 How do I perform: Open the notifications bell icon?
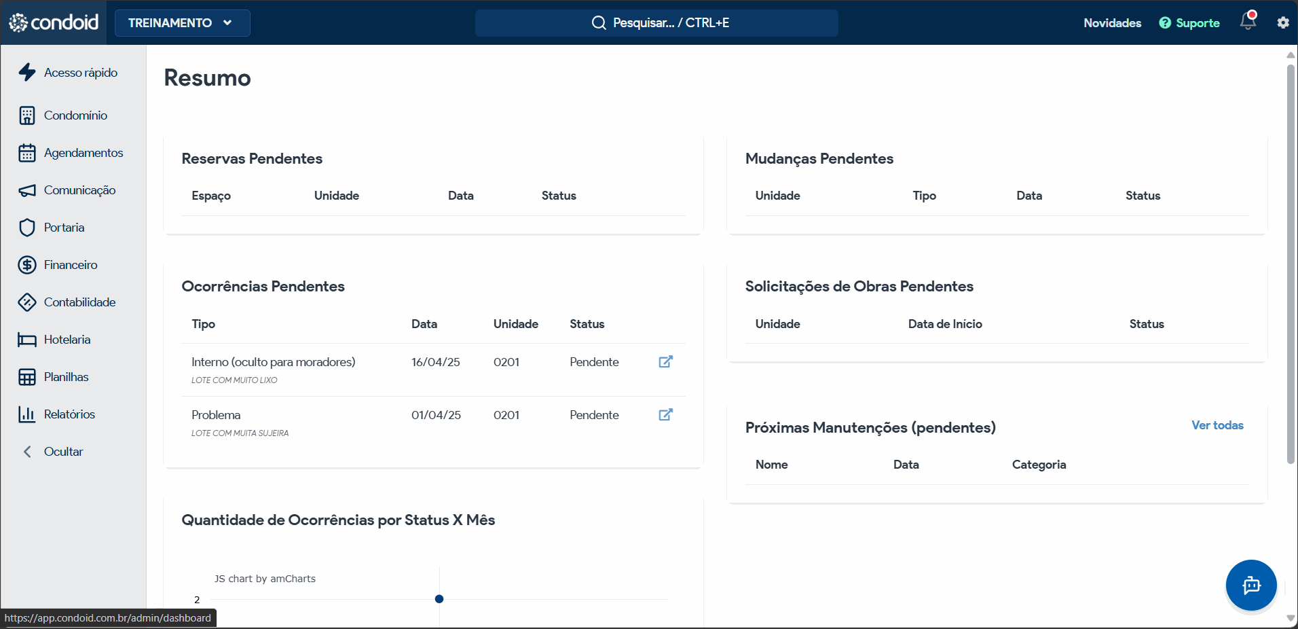[1248, 21]
